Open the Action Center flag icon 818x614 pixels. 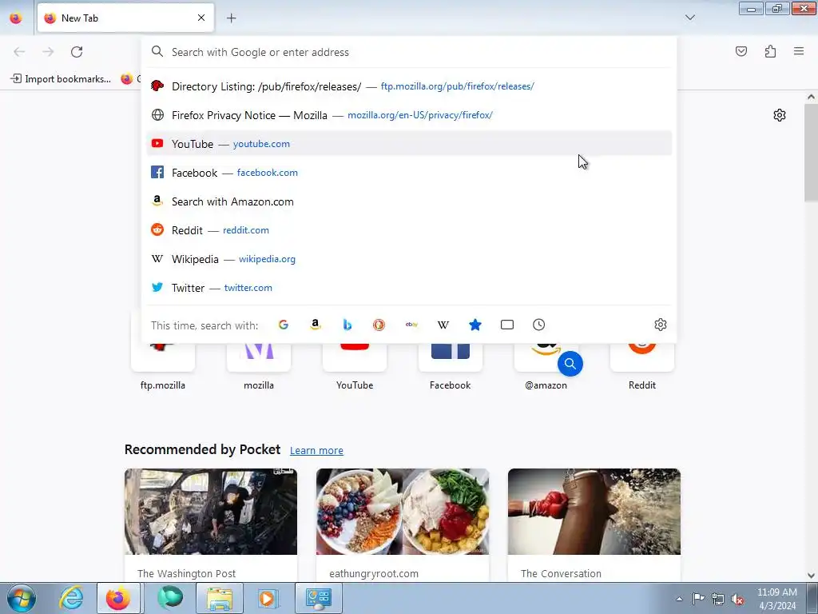pos(698,599)
